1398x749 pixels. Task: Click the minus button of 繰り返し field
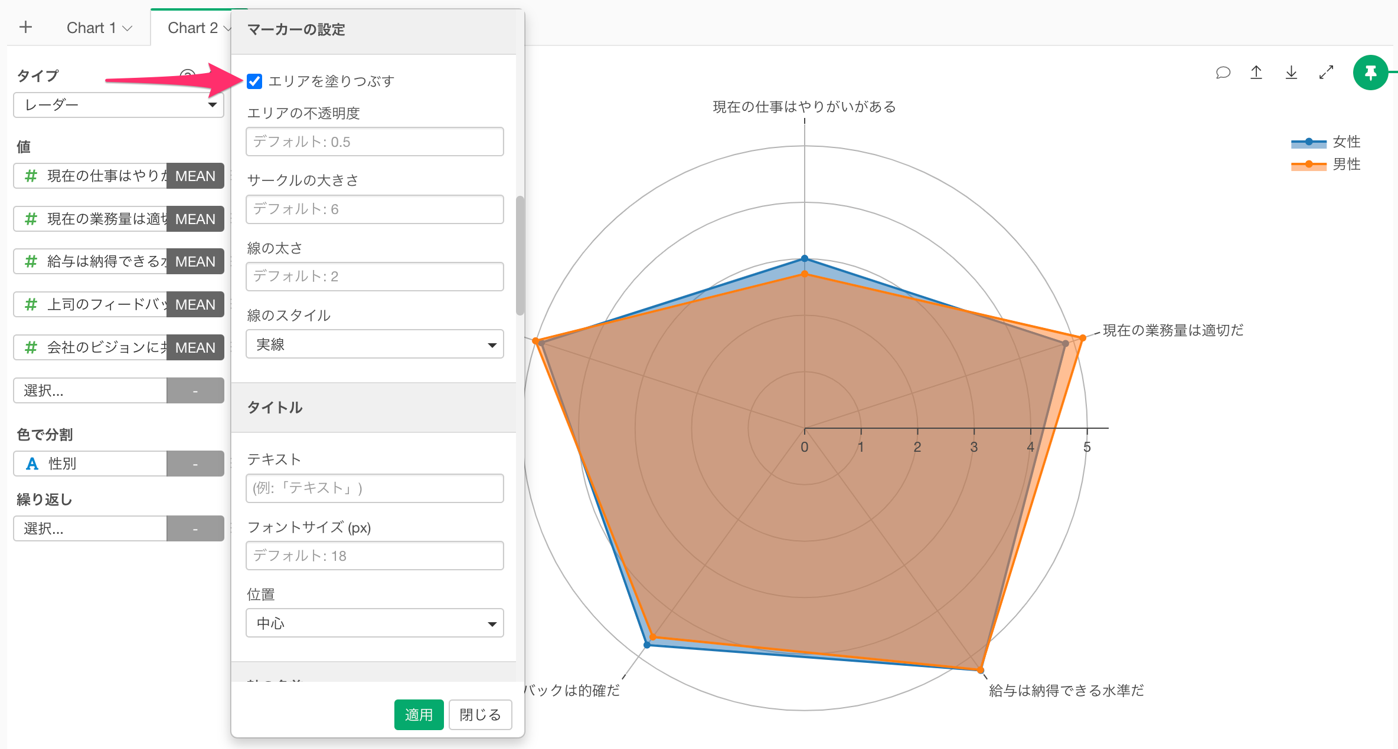pyautogui.click(x=195, y=528)
